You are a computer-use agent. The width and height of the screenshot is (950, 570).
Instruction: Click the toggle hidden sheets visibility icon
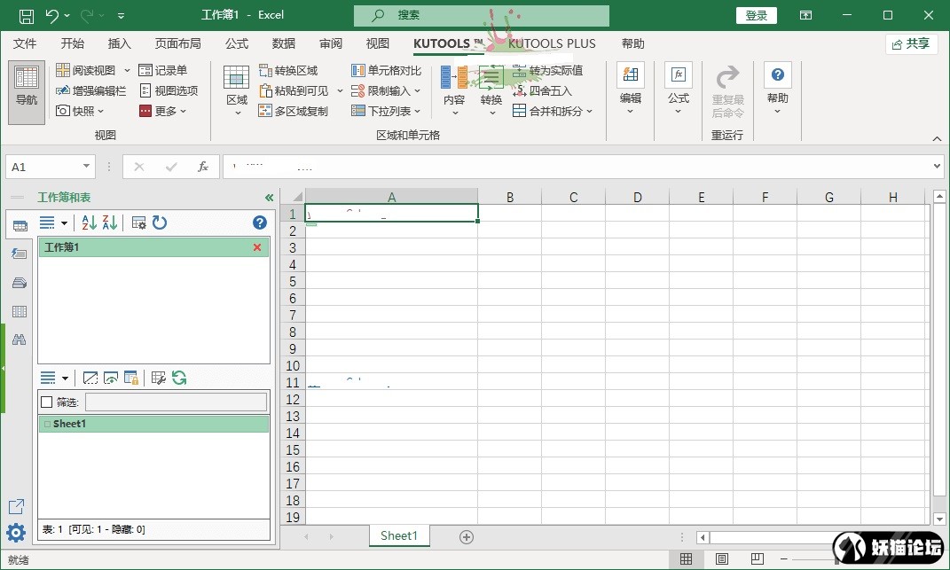[x=111, y=378]
